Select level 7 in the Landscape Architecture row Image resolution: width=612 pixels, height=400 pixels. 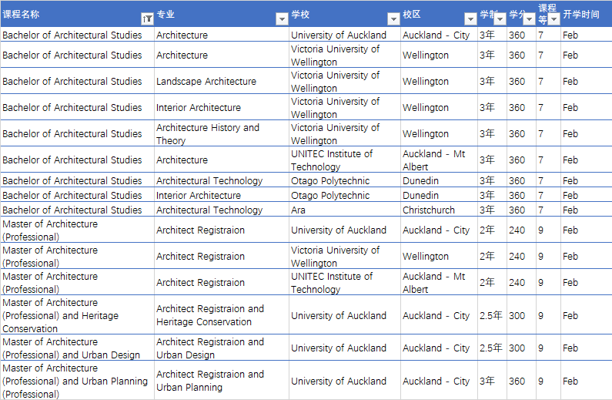(x=540, y=81)
